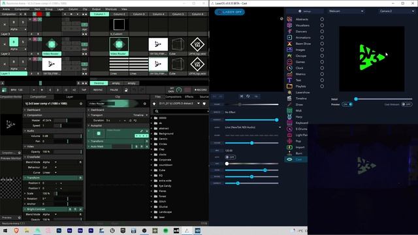Viewport: 418px width, 235px height.
Task: Open the Import app icon in LaserOS
Action: click(x=289, y=148)
